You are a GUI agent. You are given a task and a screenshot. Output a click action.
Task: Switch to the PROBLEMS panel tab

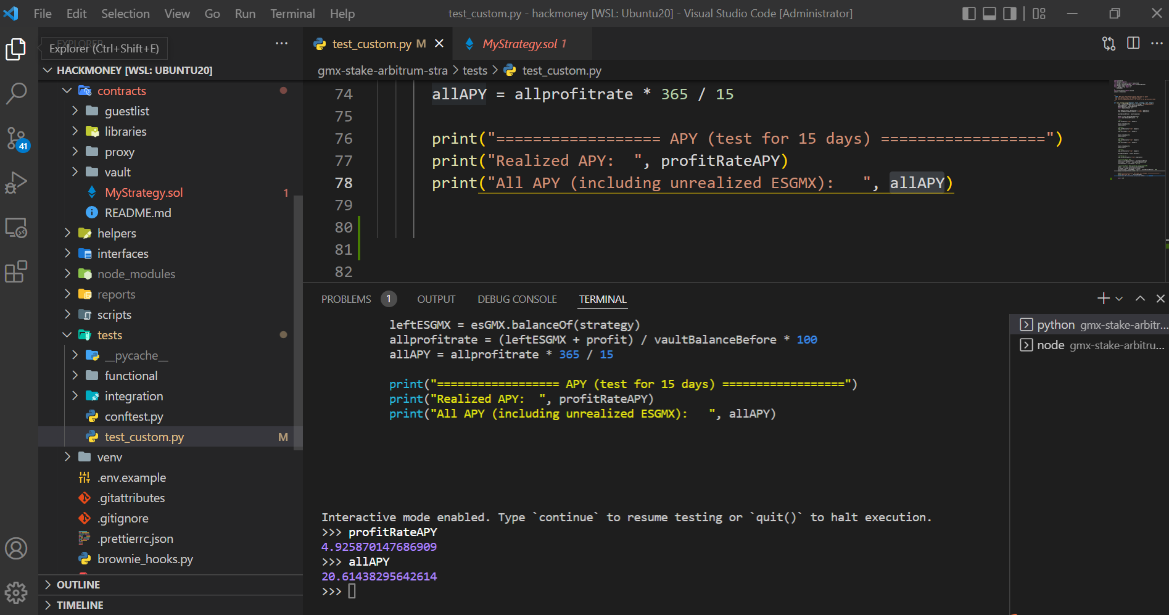click(x=346, y=299)
